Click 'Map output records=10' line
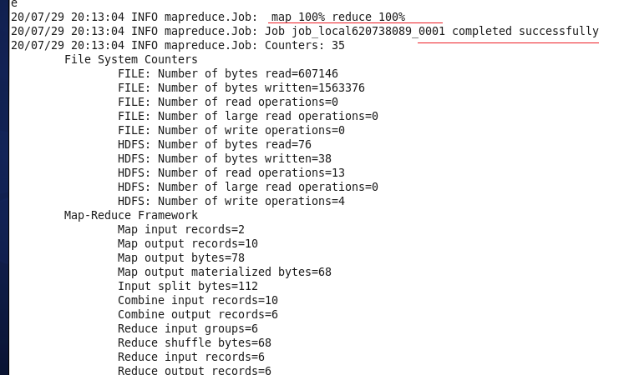624x375 pixels. [x=187, y=243]
